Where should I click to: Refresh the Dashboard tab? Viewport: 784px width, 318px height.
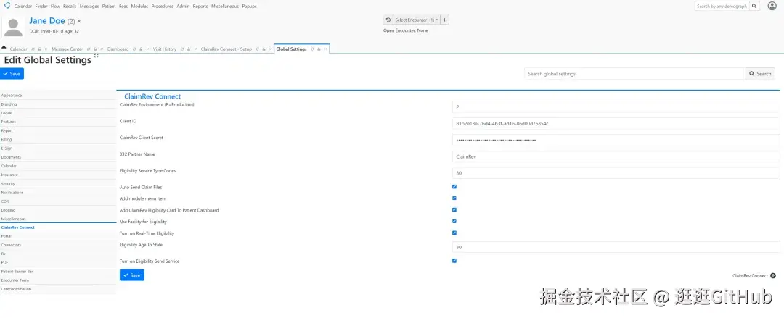coord(134,49)
